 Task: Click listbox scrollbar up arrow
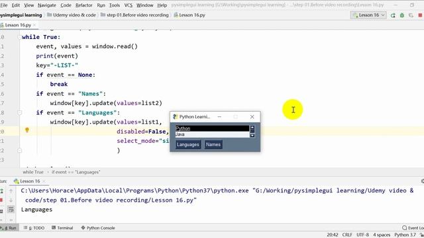[252, 128]
